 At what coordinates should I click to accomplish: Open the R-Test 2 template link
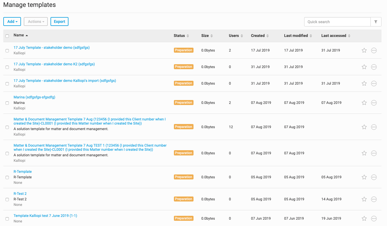(x=20, y=193)
